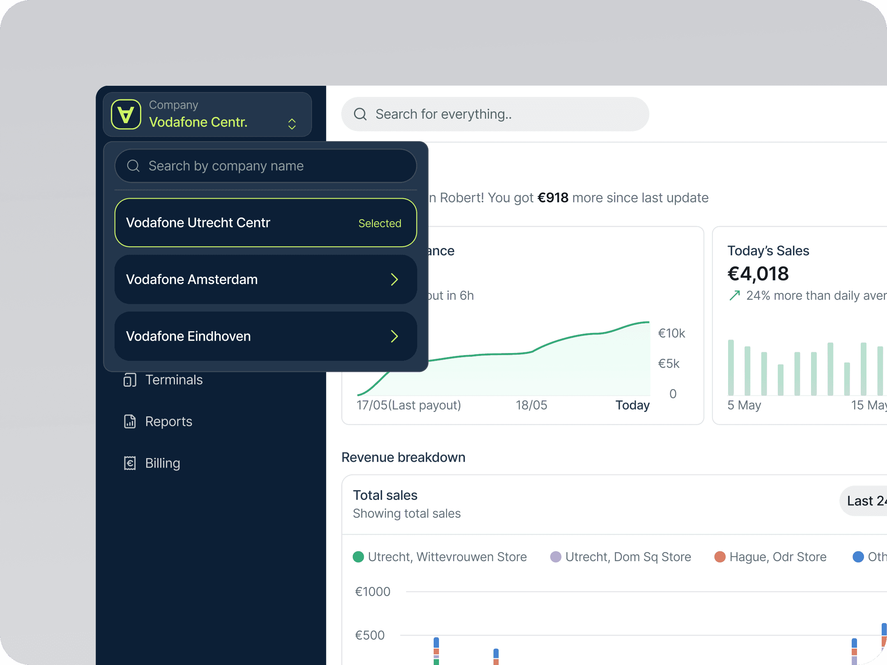The image size is (887, 665).
Task: Open the Billing menu item
Action: click(163, 463)
